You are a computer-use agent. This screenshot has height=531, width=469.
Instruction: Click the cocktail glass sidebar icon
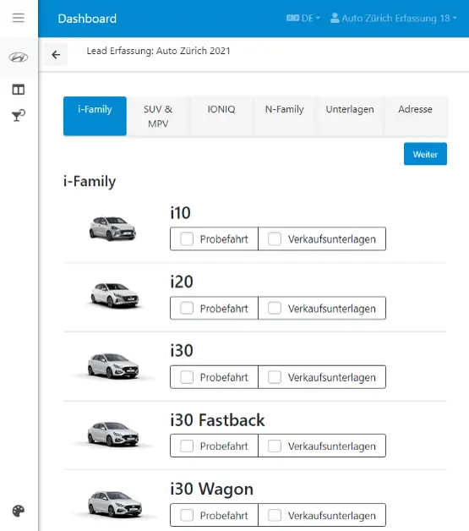(19, 116)
